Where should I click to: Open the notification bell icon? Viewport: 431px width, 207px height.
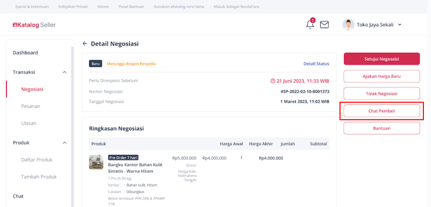310,24
